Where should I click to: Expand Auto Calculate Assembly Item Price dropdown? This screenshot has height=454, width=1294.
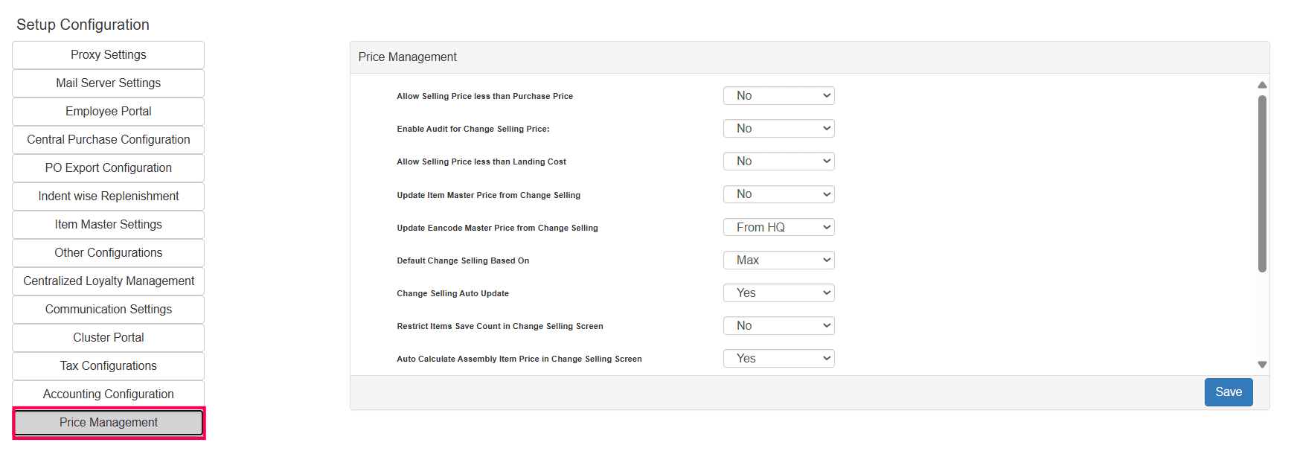(778, 359)
